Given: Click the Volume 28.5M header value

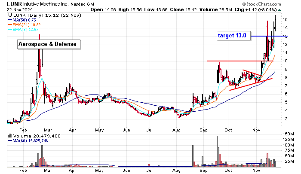Looking at the screenshot, I should tap(215, 9).
